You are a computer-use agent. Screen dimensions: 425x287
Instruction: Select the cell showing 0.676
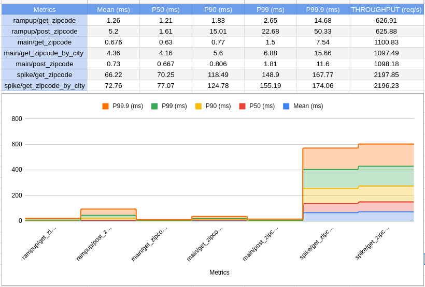(x=113, y=42)
